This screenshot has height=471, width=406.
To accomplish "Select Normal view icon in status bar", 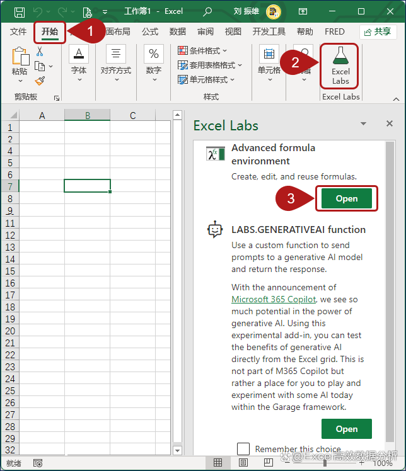I will pos(218,463).
